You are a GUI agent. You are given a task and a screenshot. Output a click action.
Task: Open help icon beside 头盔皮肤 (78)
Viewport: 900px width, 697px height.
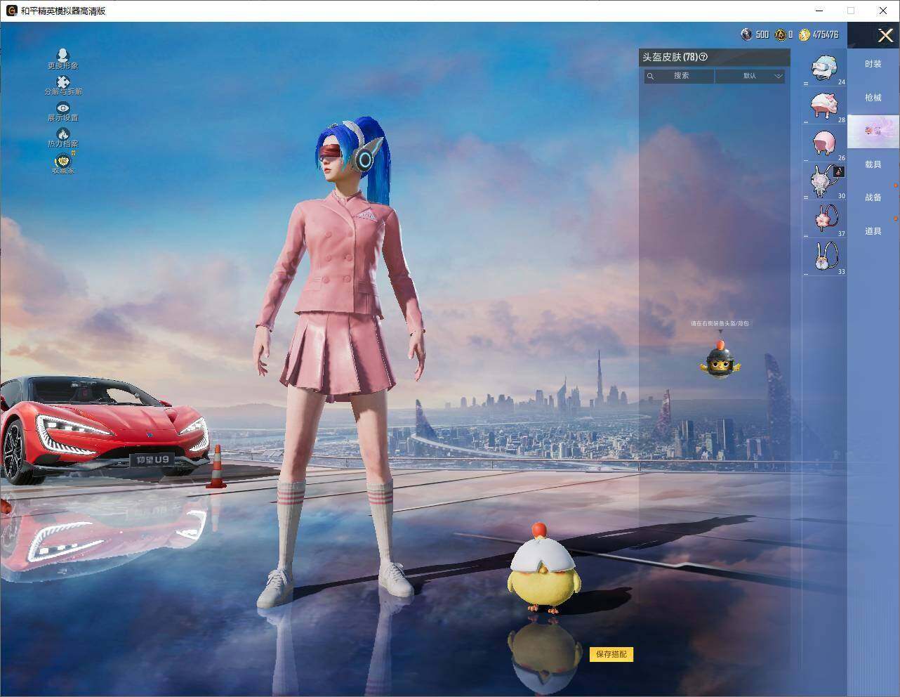[x=703, y=57]
